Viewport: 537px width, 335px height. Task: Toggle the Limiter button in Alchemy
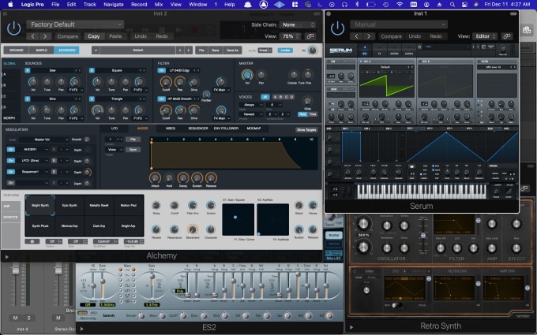[285, 50]
